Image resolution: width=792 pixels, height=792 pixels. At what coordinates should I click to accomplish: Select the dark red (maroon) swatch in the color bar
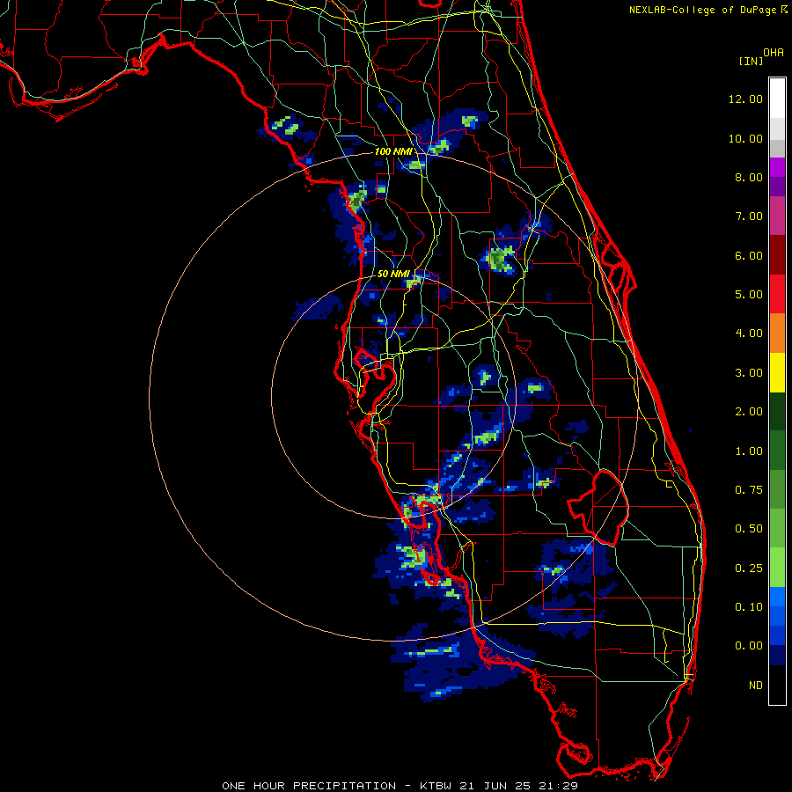(x=777, y=255)
